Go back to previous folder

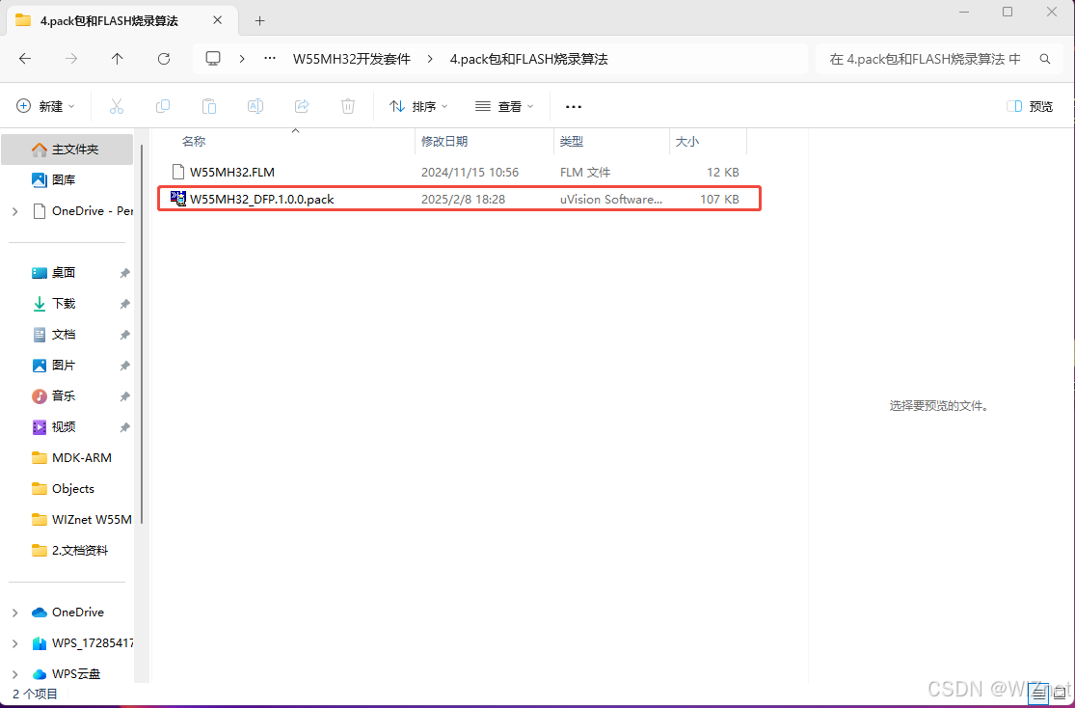pos(25,59)
